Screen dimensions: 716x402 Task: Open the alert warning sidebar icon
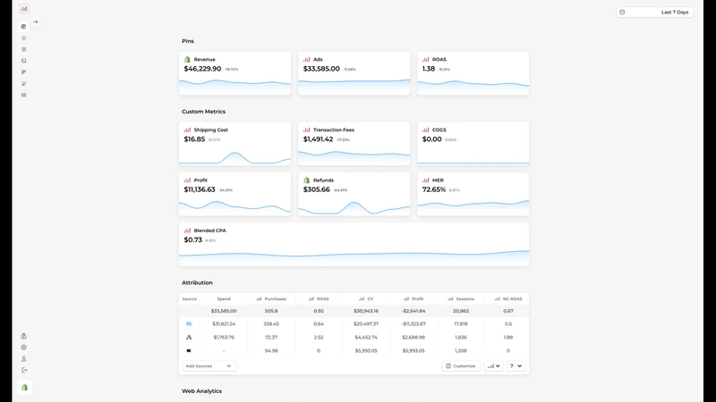pos(24,336)
